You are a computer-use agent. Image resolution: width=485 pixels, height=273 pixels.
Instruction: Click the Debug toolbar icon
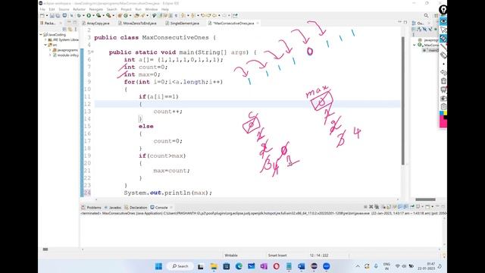pos(80,15)
